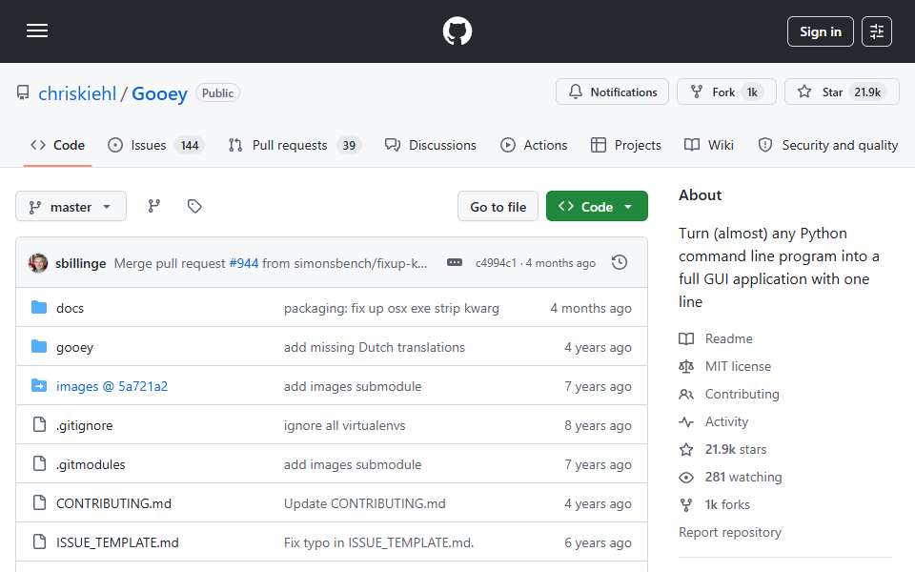Fork the repository using Fork button
Image resolution: width=915 pixels, height=572 pixels.
tap(726, 92)
